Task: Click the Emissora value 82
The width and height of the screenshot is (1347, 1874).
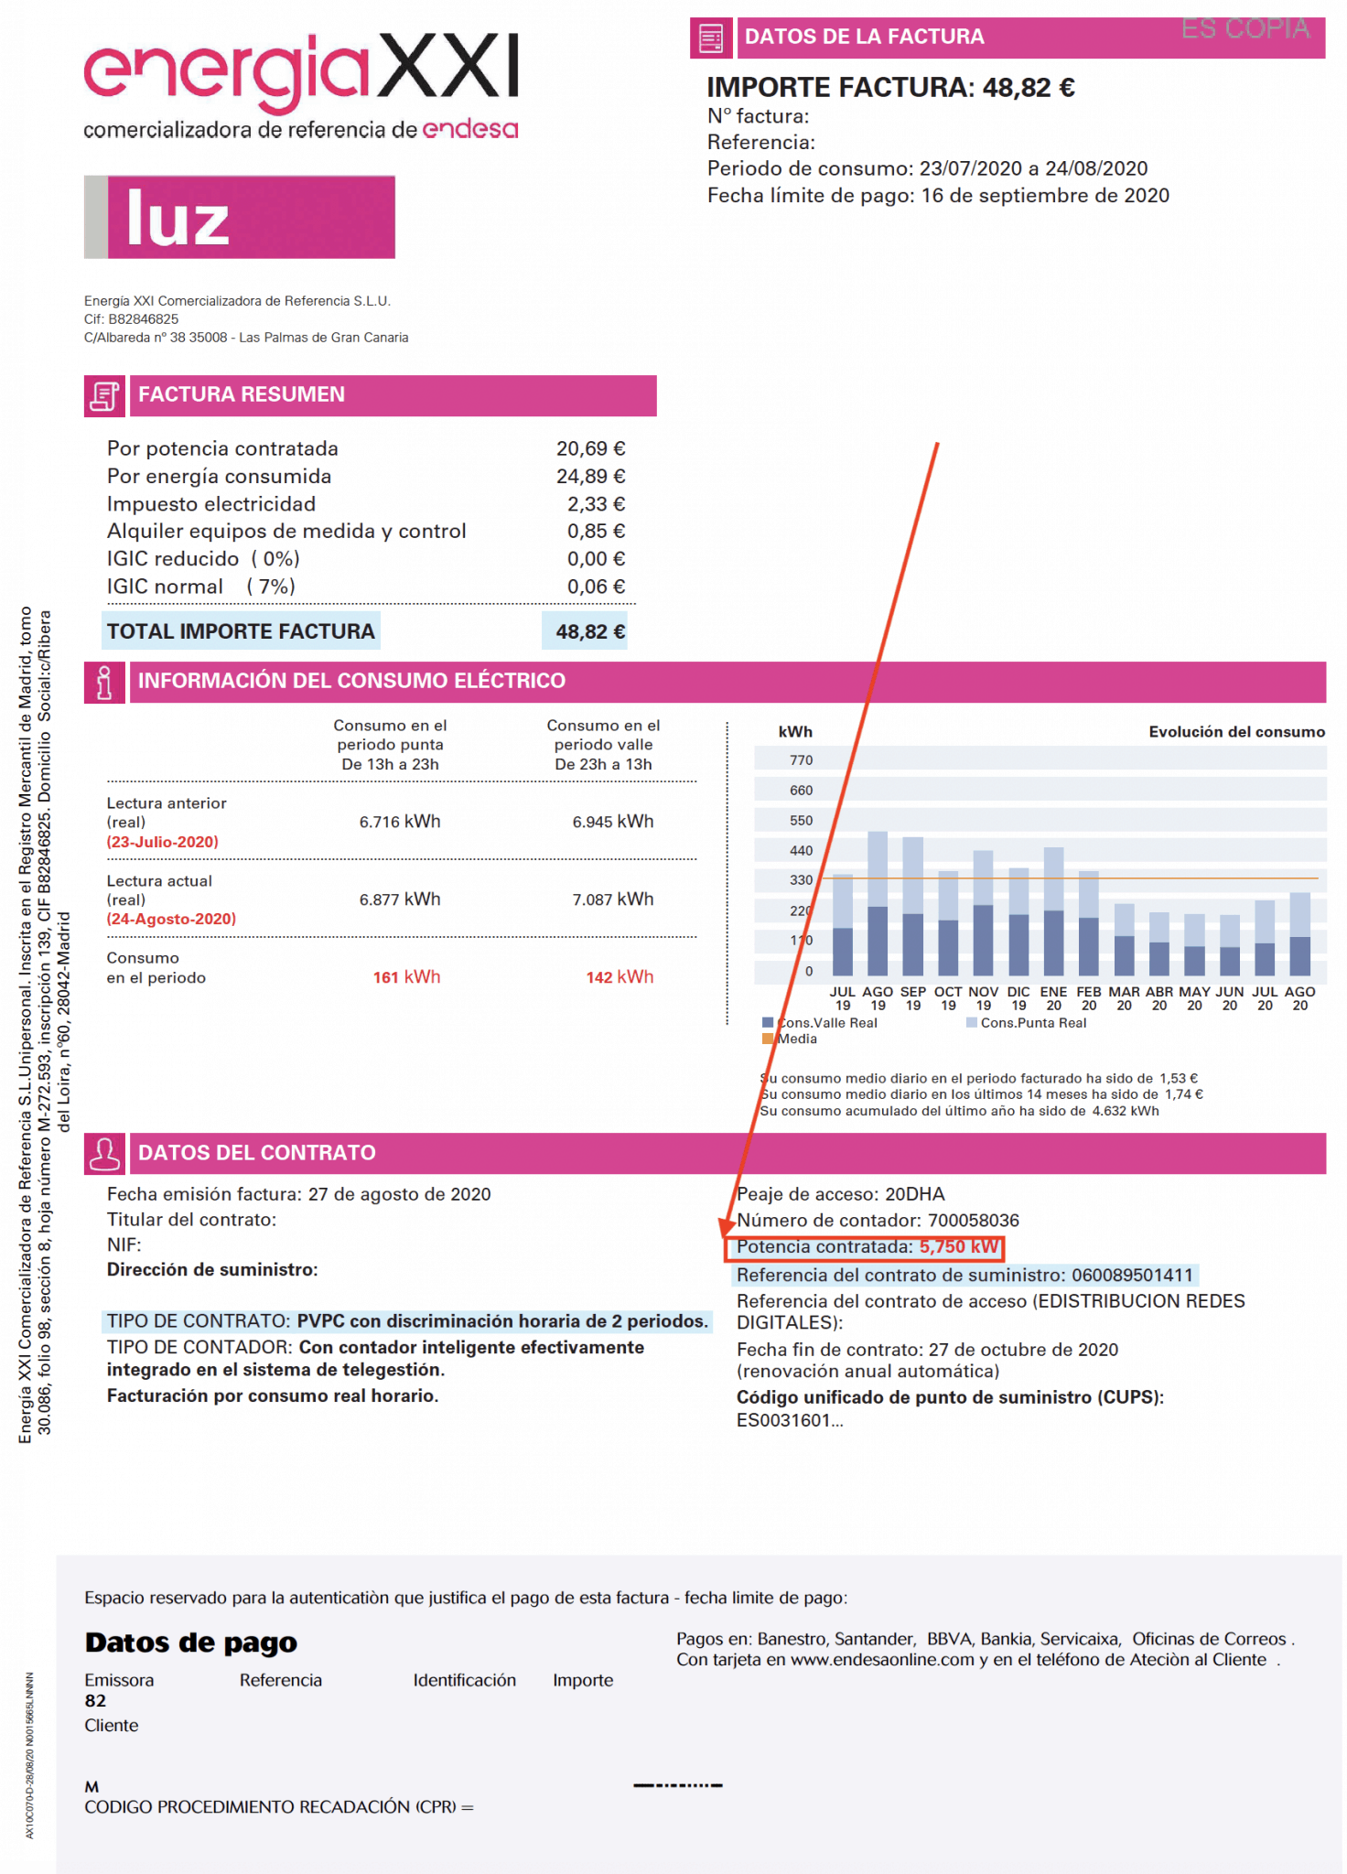Action: coord(95,1701)
